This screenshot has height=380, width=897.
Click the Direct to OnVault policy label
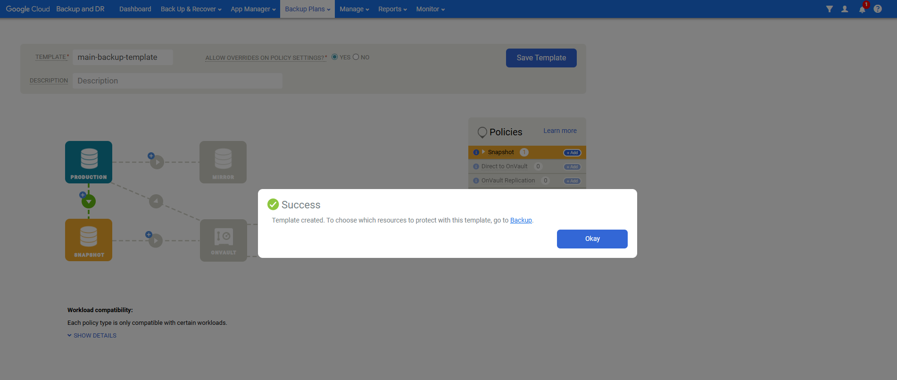point(505,166)
